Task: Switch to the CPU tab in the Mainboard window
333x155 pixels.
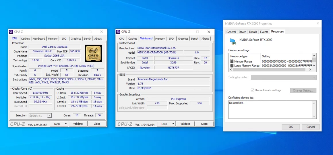Action: click(x=122, y=39)
